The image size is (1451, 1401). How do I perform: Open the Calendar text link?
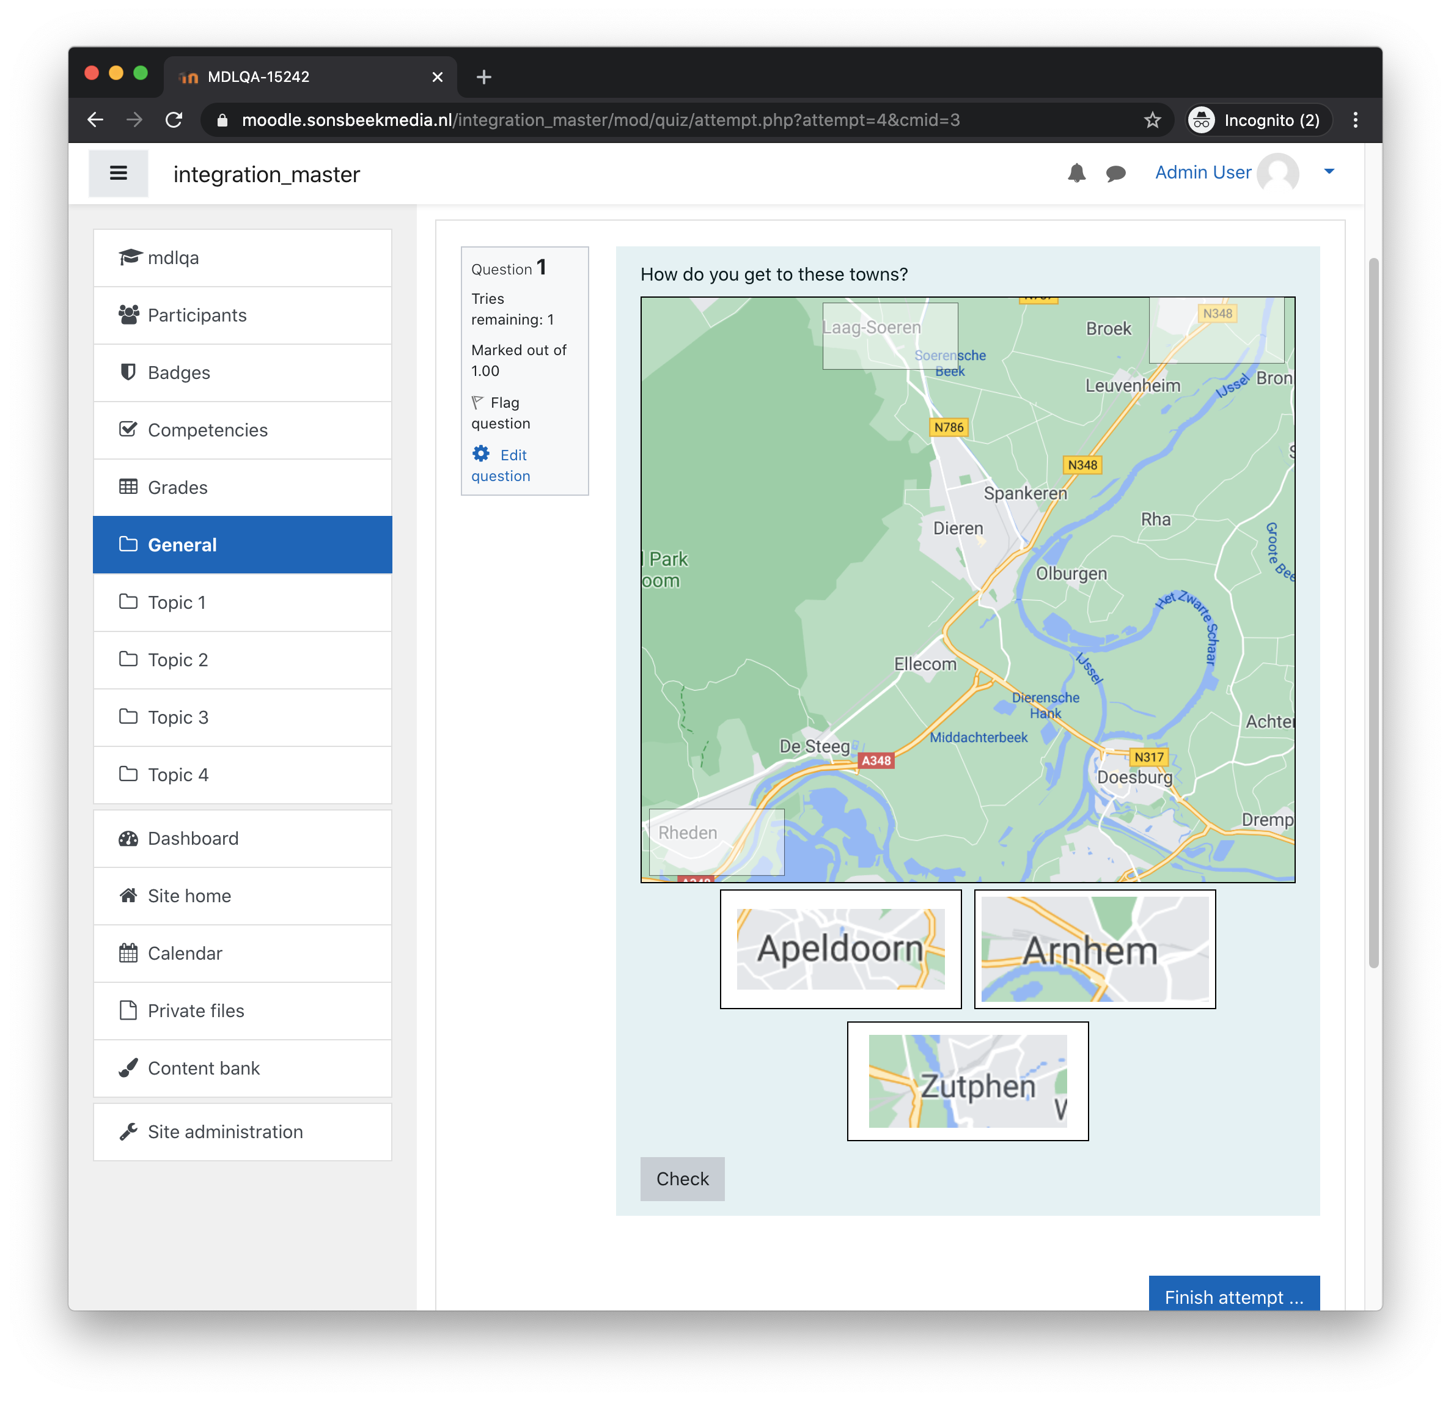coord(185,953)
